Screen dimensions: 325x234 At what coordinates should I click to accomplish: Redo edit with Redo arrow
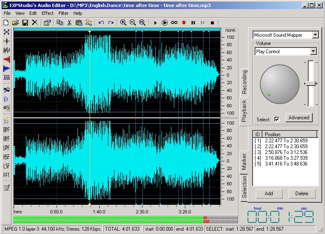coord(111,23)
